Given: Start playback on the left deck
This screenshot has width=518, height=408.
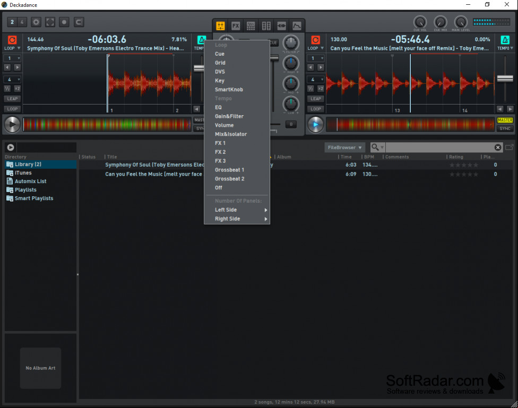Looking at the screenshot, I should 12,125.
